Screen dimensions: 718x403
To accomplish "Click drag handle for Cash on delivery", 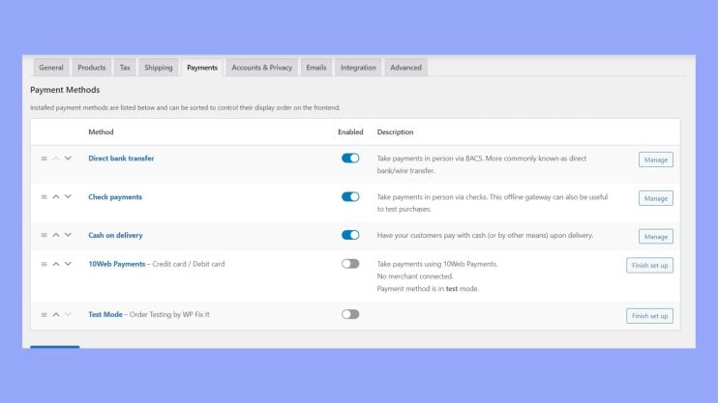I will coord(44,235).
